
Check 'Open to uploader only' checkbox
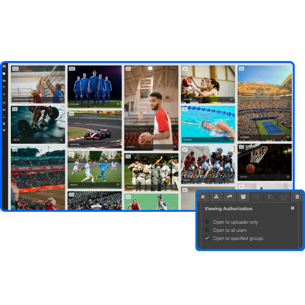click(x=207, y=222)
